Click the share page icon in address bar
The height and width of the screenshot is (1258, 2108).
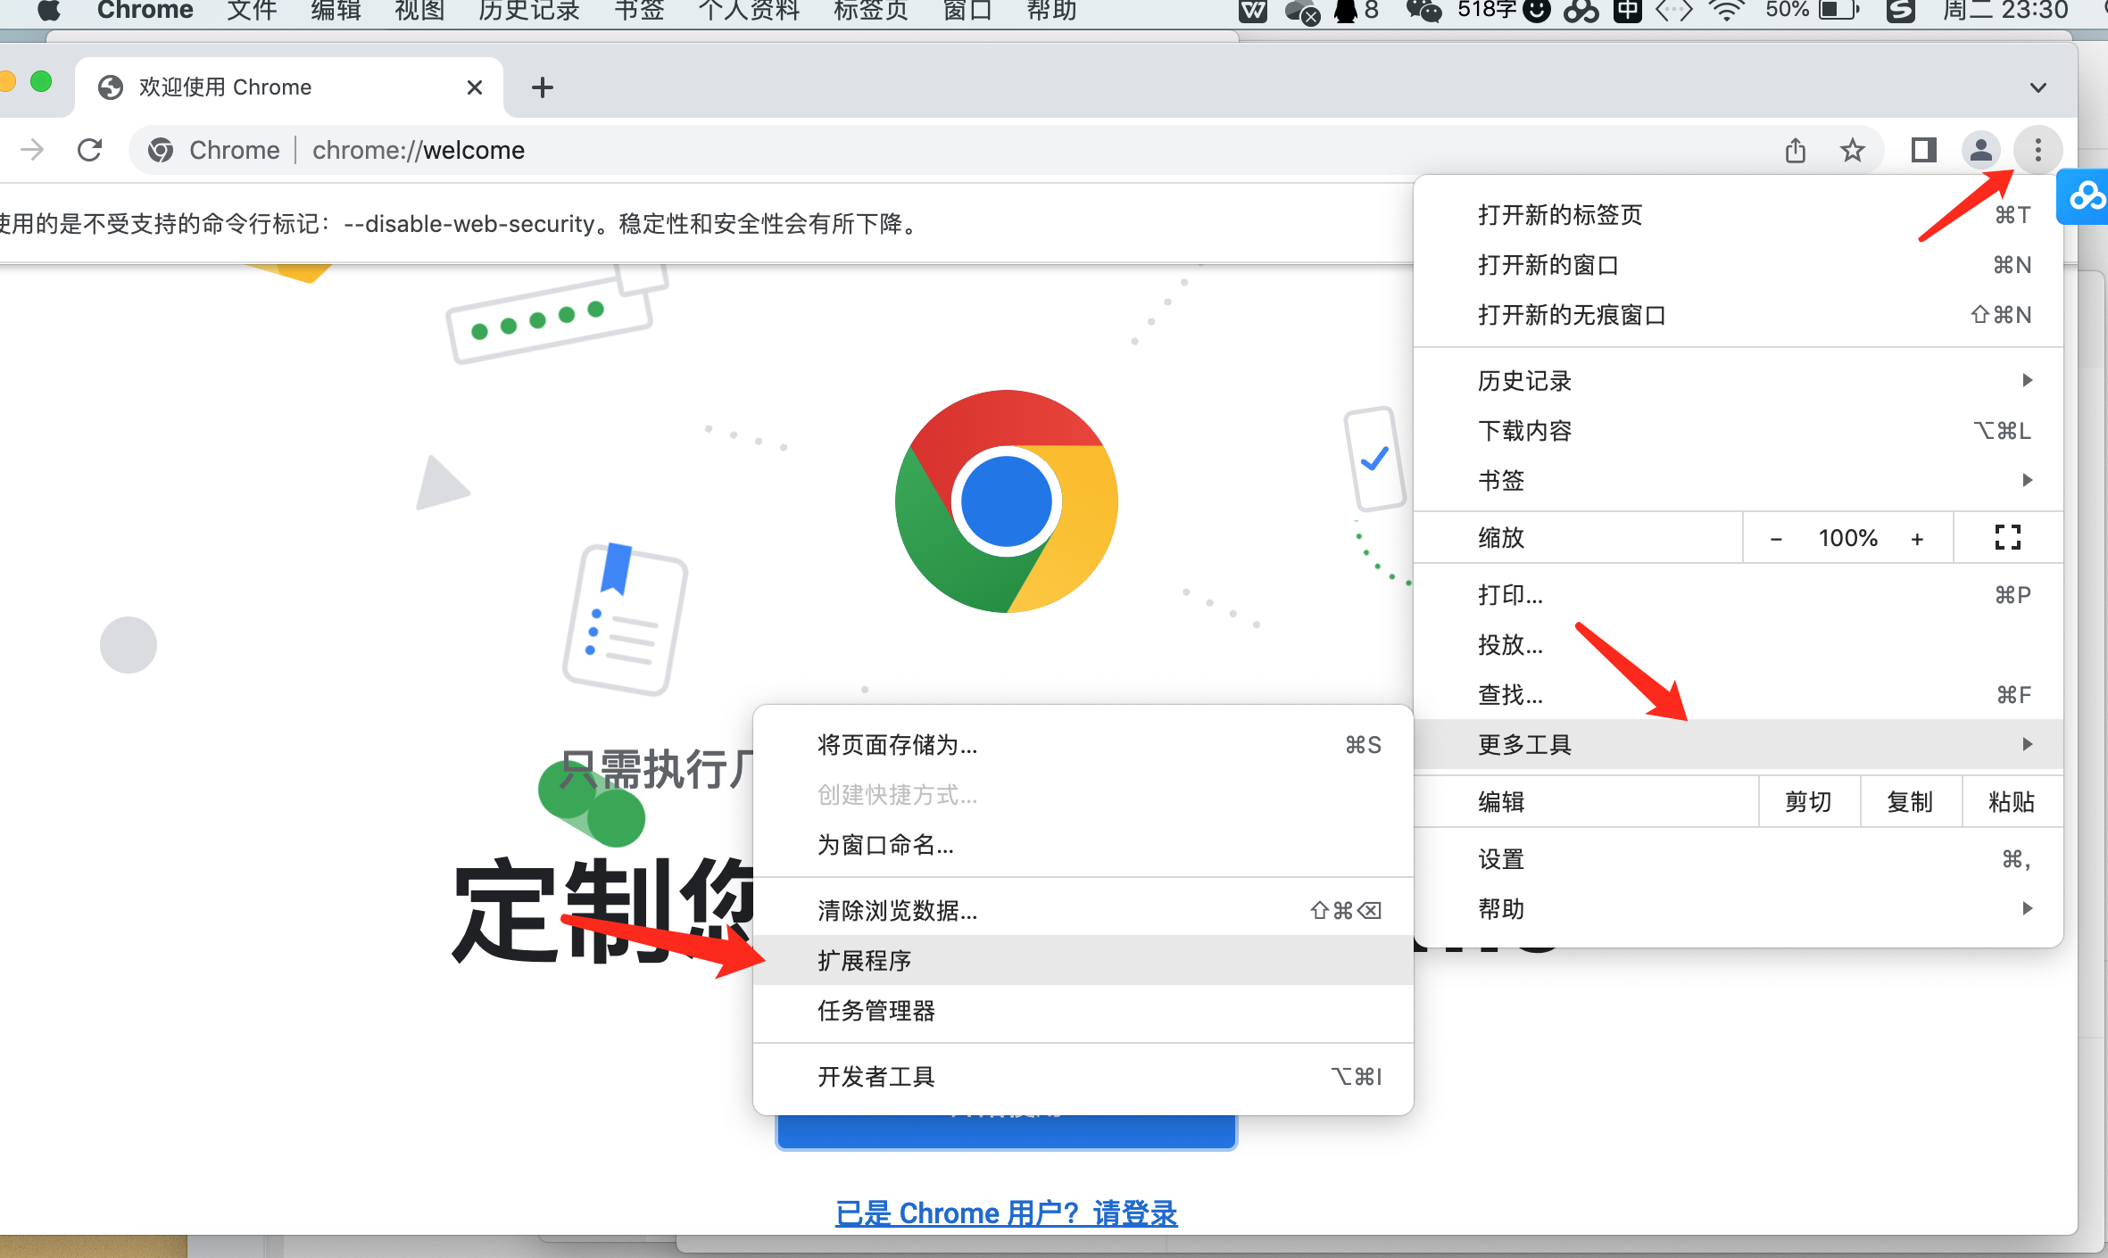(1796, 150)
